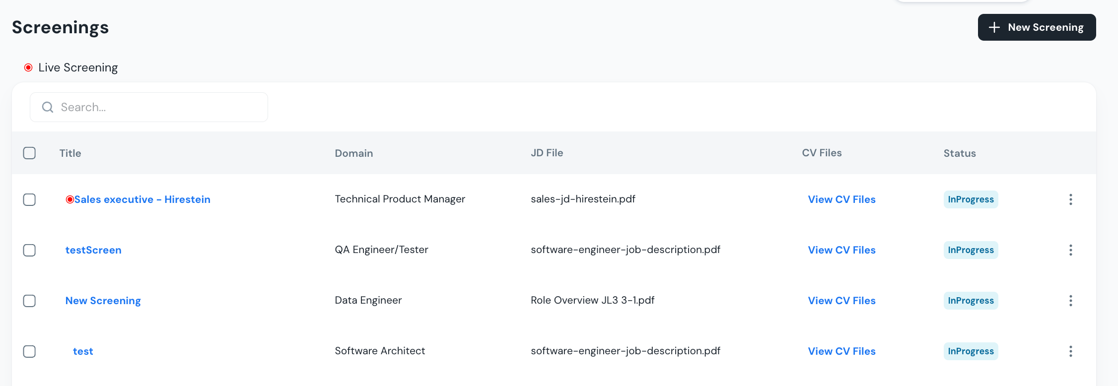Viewport: 1118px width, 386px height.
Task: Open three-dot actions for test row
Action: coord(1070,351)
